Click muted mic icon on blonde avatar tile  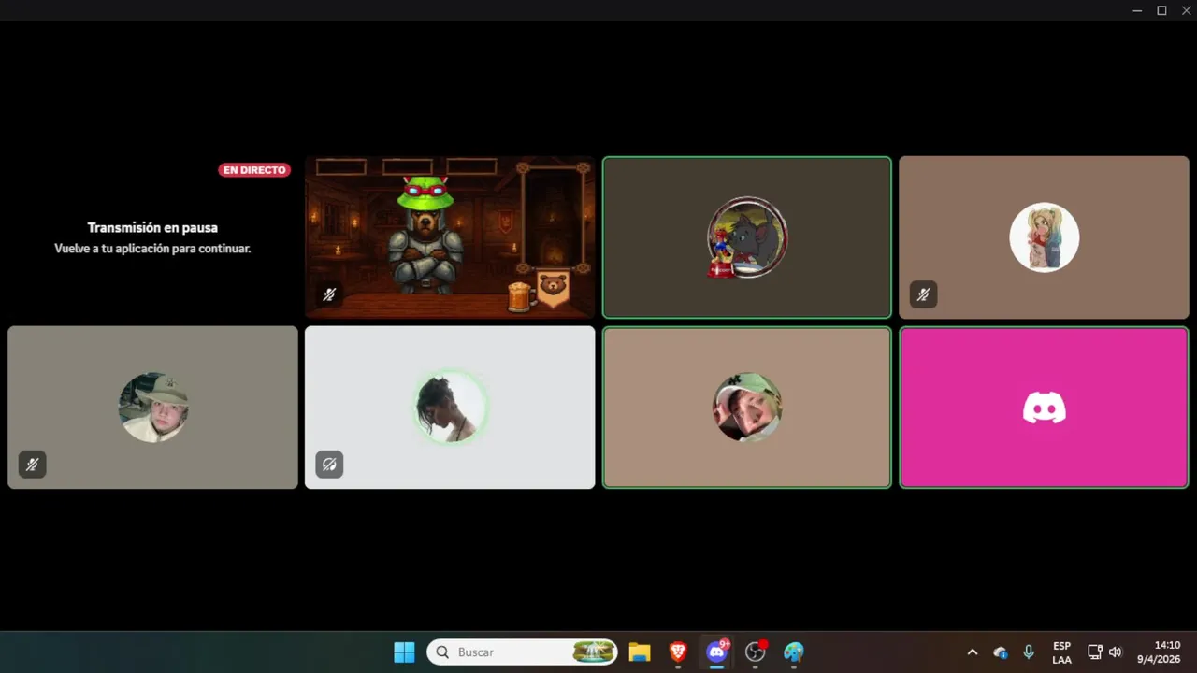click(x=923, y=294)
